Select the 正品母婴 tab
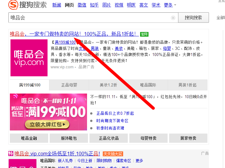The height and width of the screenshot is (168, 225). coord(69,85)
